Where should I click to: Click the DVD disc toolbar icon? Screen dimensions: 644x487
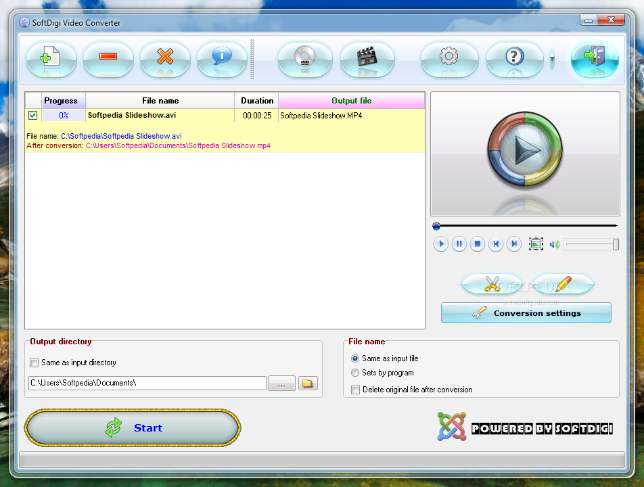pyautogui.click(x=305, y=59)
